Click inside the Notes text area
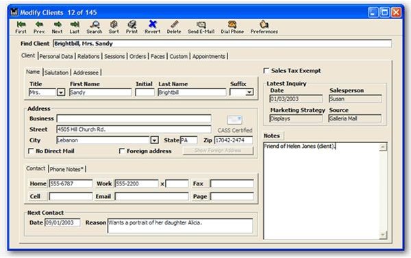 [x=321, y=191]
